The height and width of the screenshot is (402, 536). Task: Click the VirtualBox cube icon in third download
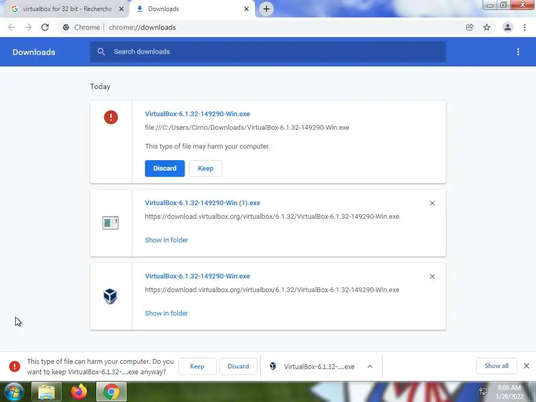click(110, 296)
